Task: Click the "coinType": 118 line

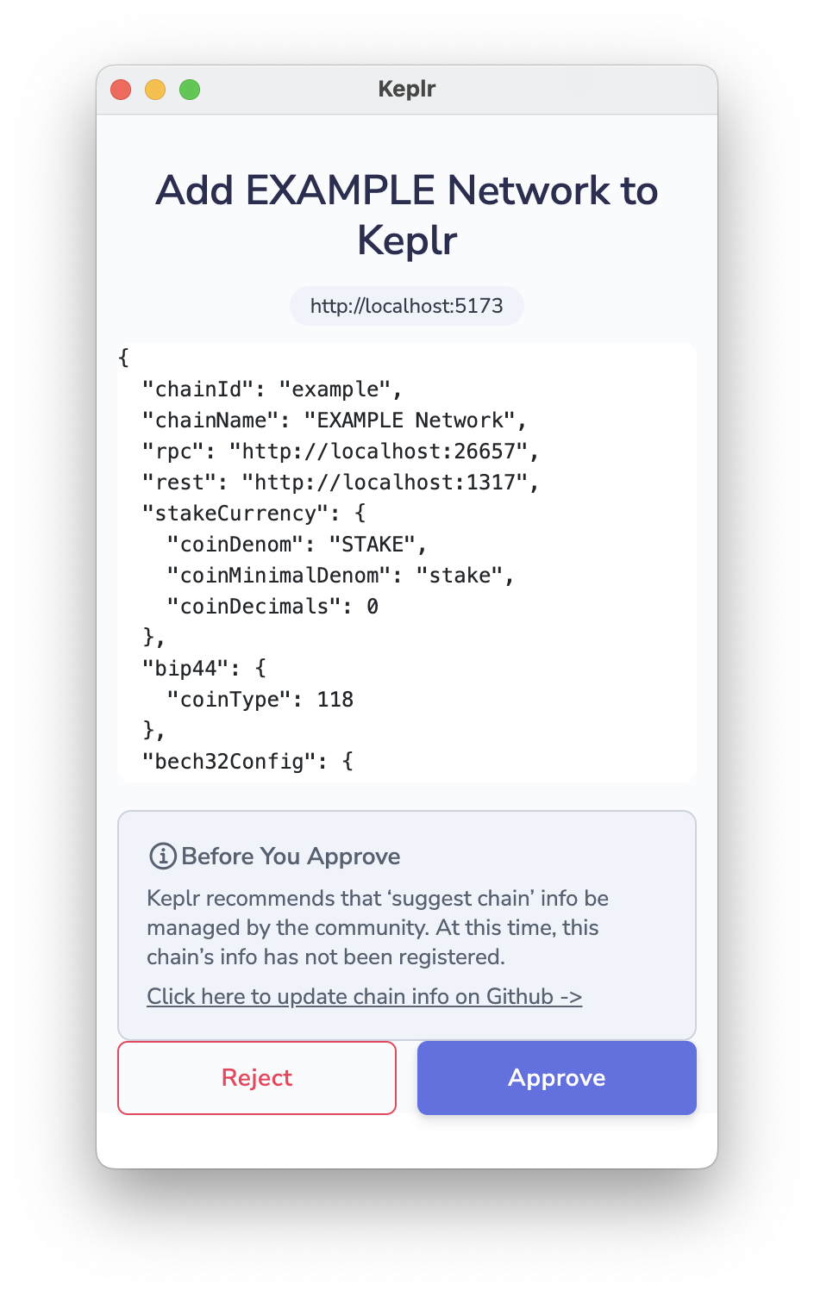Action: [260, 700]
